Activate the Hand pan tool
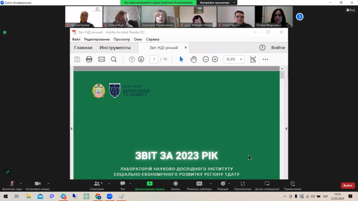 (194, 59)
